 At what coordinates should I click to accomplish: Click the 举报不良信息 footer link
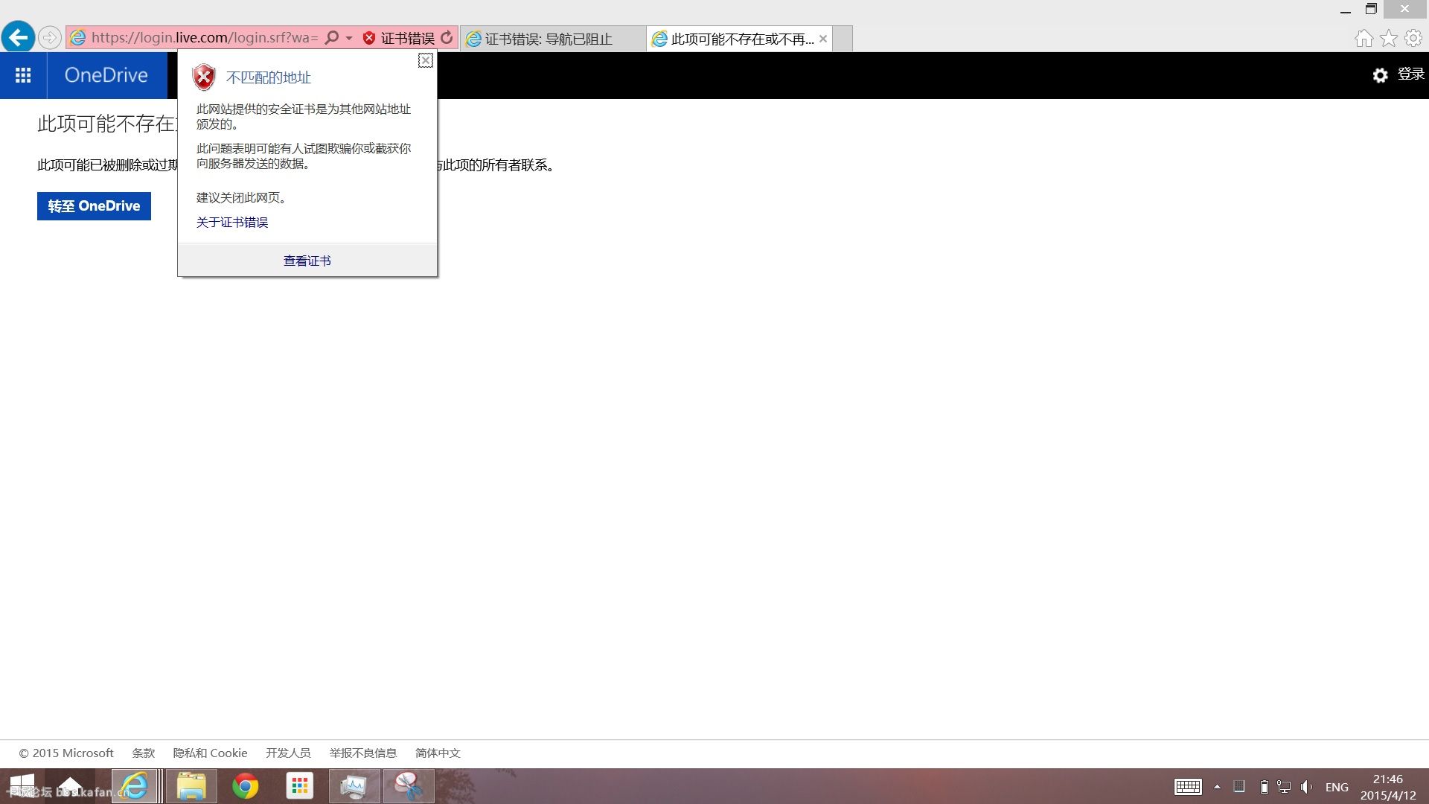point(363,753)
